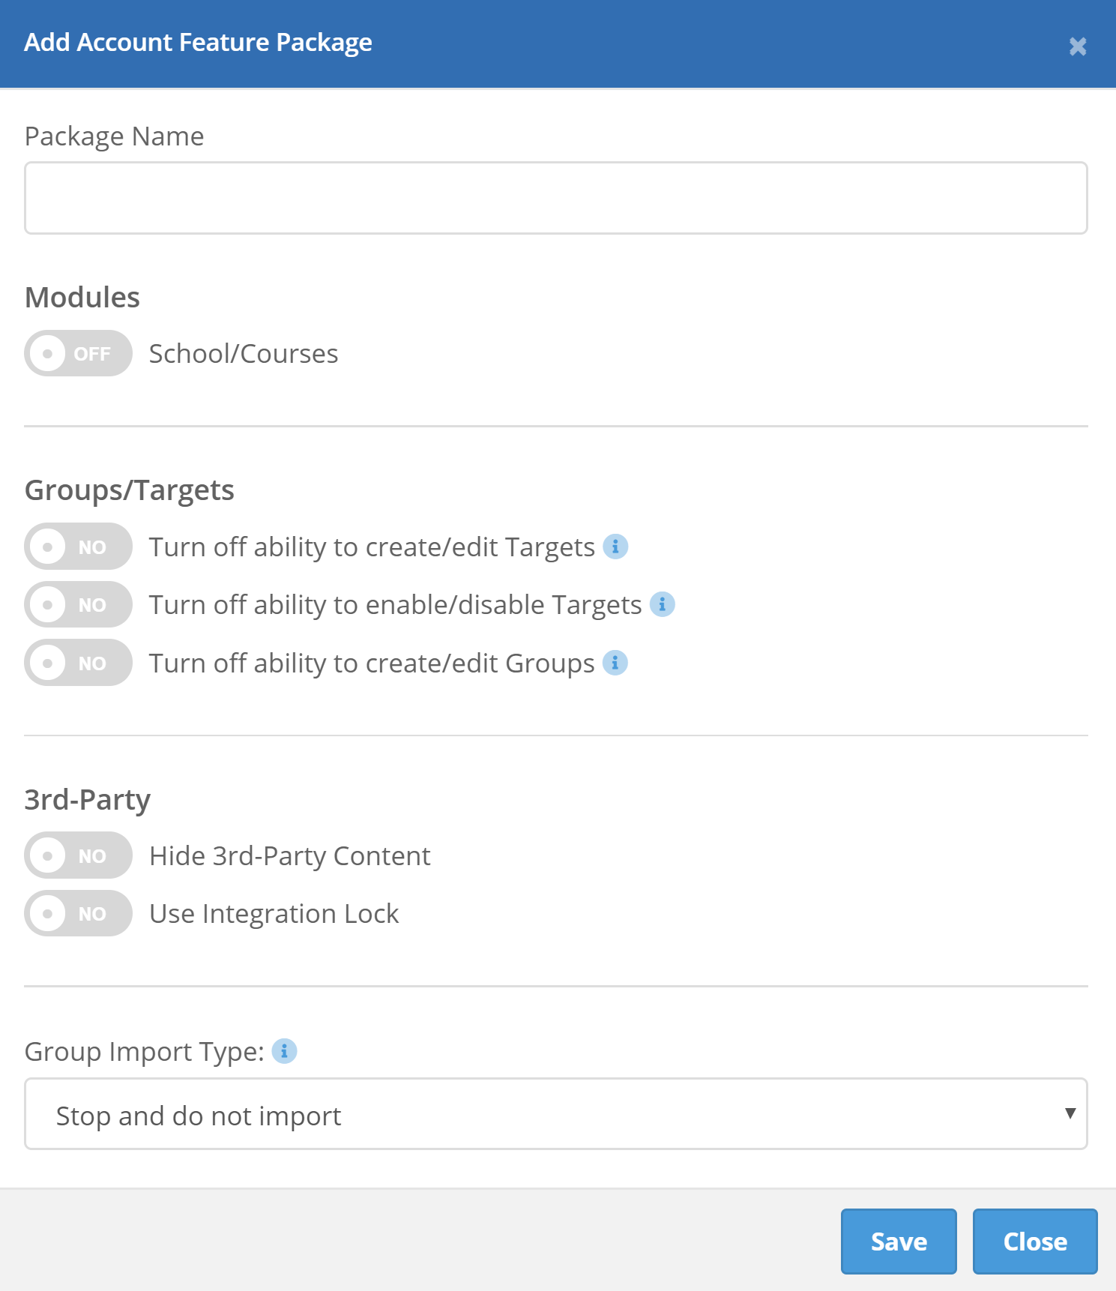This screenshot has height=1291, width=1116.
Task: Click the Add Account Feature Package title
Action: pyautogui.click(x=198, y=43)
